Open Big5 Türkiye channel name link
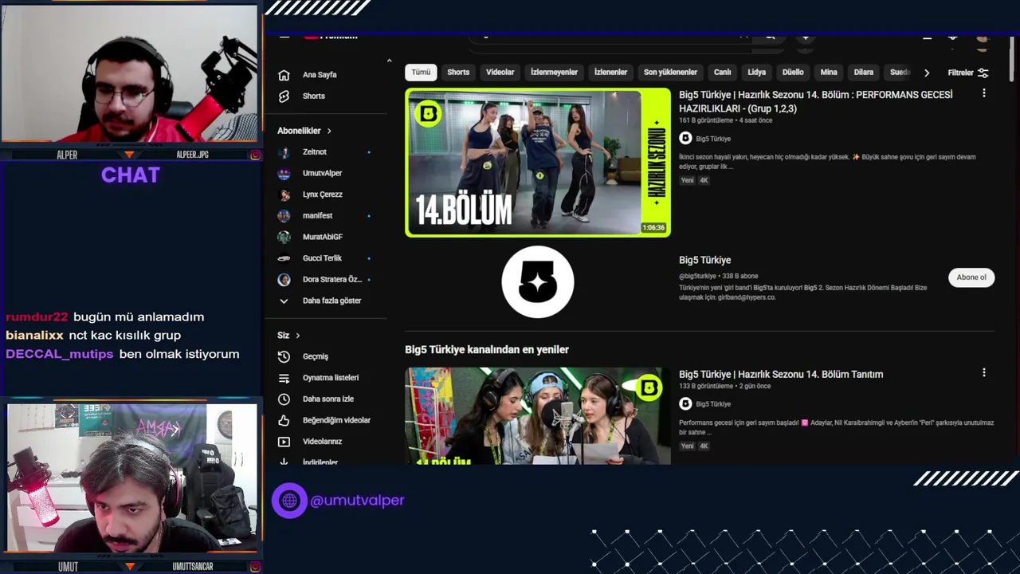The width and height of the screenshot is (1020, 574). click(x=704, y=260)
